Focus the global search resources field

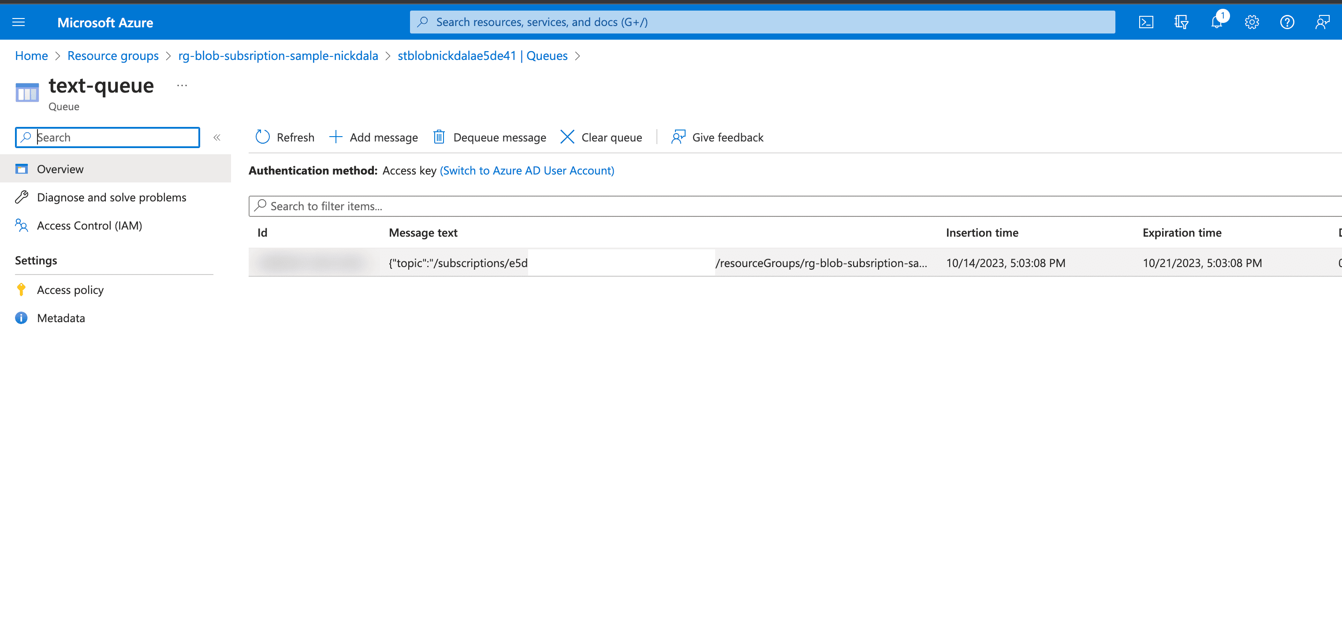[762, 22]
